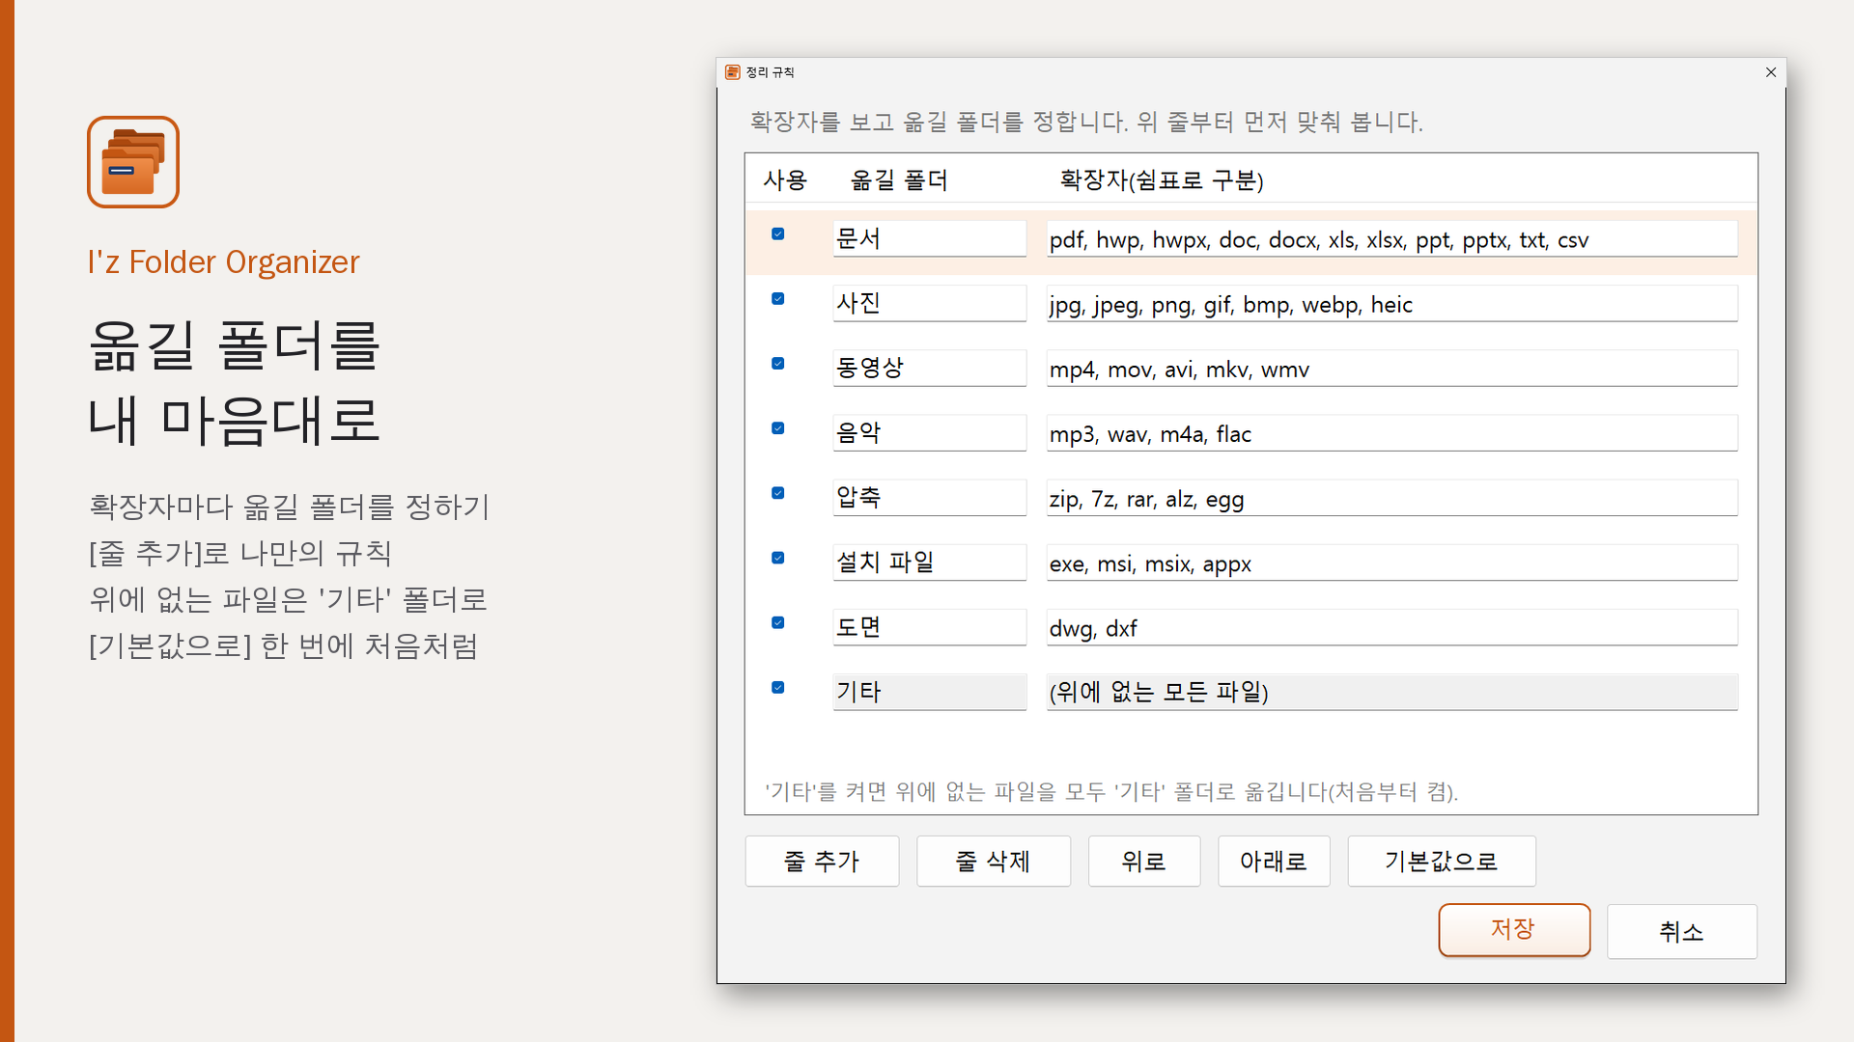Click the exe, msi, msix extensions field
The height and width of the screenshot is (1042, 1854).
tap(1391, 562)
